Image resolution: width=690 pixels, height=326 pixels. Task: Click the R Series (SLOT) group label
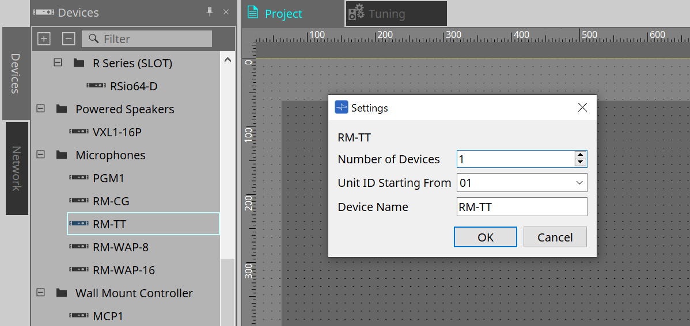132,63
